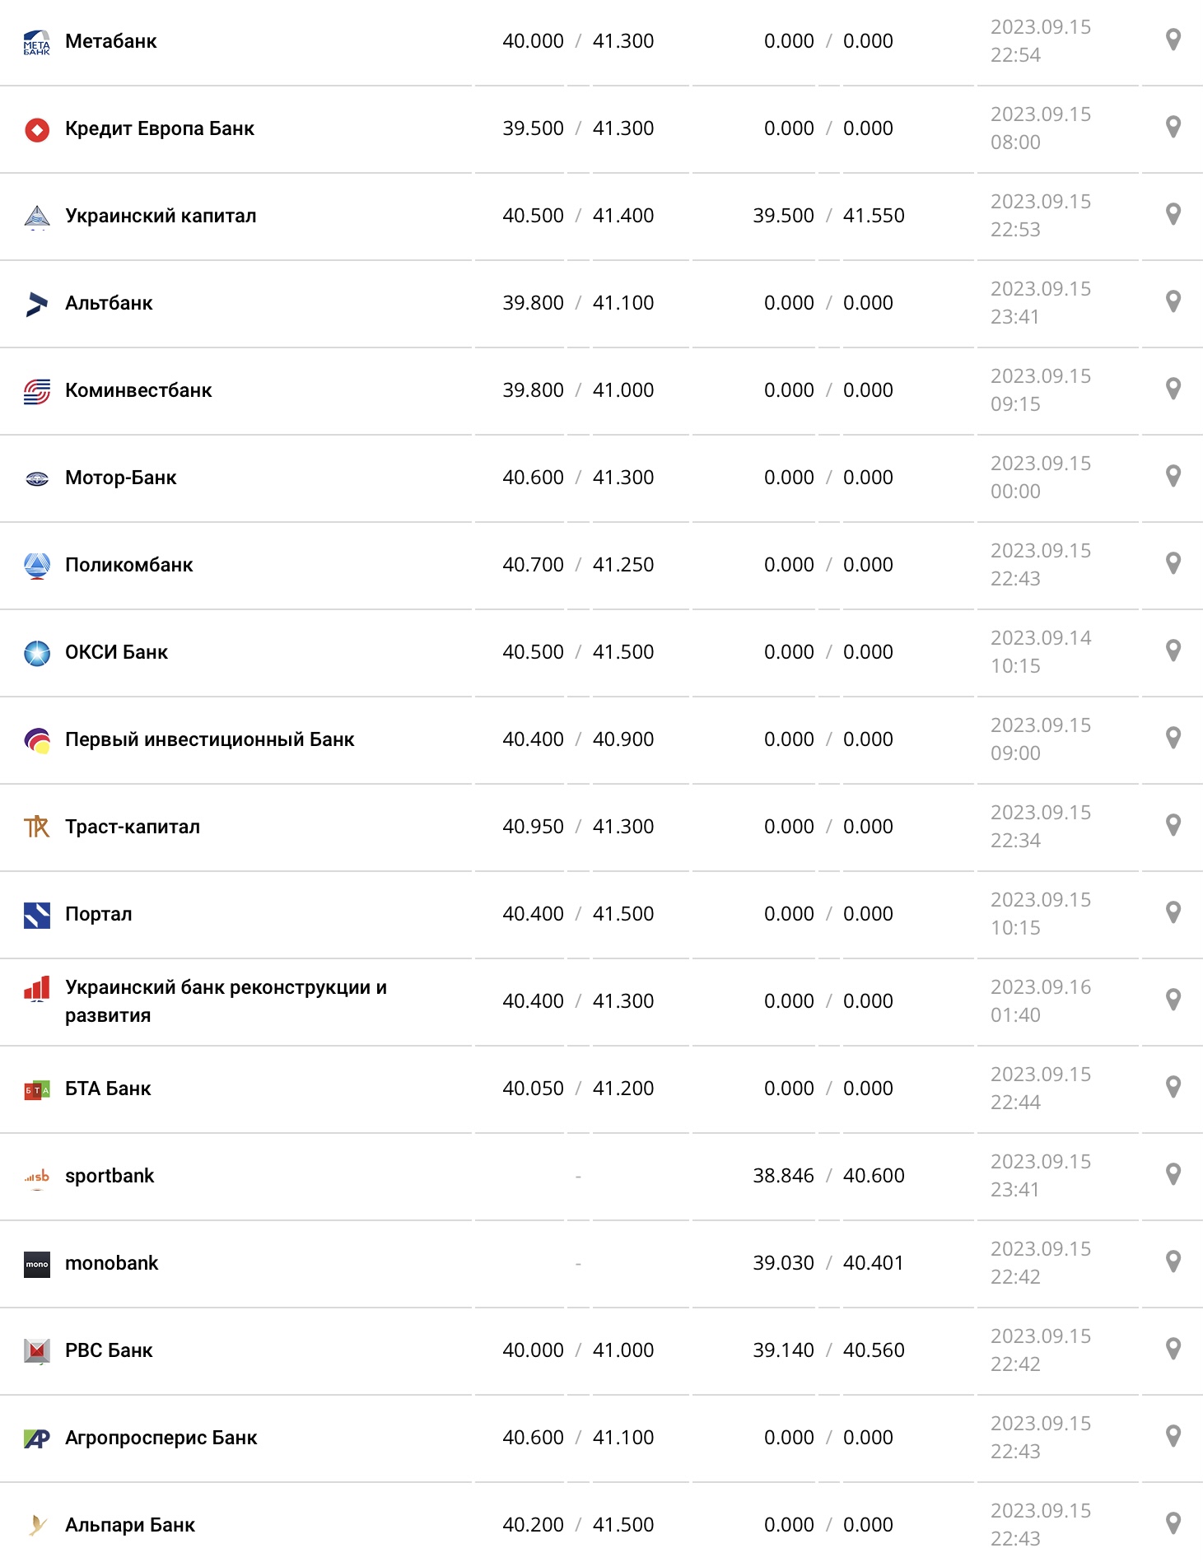The width and height of the screenshot is (1203, 1562).
Task: Click the Метабанк logo icon
Action: [37, 40]
